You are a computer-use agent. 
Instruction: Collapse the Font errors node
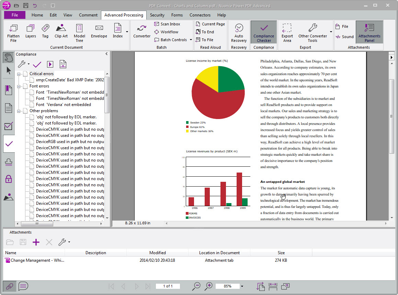[19, 86]
